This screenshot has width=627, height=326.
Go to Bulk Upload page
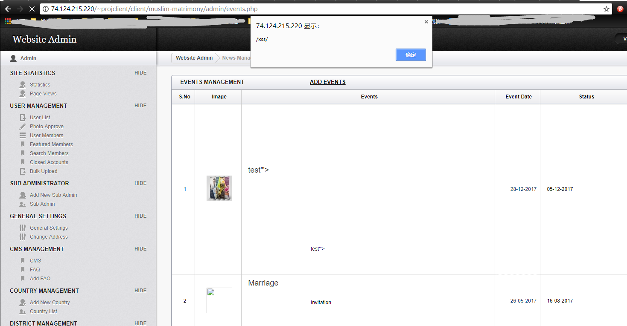[44, 171]
